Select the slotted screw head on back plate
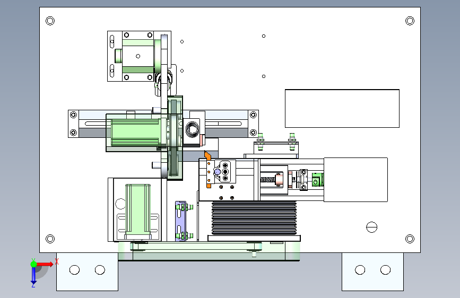Screen dimensions: 460x298 click(x=372, y=227)
